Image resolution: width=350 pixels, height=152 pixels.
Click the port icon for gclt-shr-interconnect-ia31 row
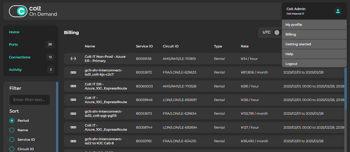[x=73, y=72]
